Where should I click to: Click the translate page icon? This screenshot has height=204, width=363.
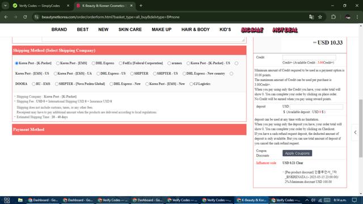311,17
